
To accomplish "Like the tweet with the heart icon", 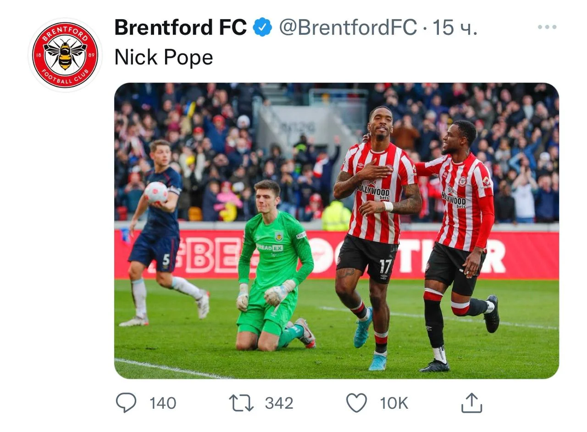I will [356, 403].
